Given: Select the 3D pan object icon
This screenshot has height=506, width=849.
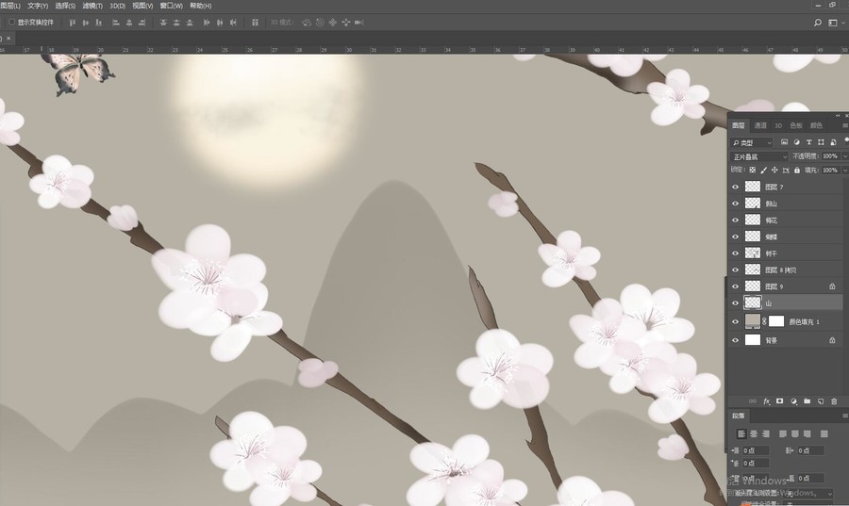Looking at the screenshot, I should (332, 23).
